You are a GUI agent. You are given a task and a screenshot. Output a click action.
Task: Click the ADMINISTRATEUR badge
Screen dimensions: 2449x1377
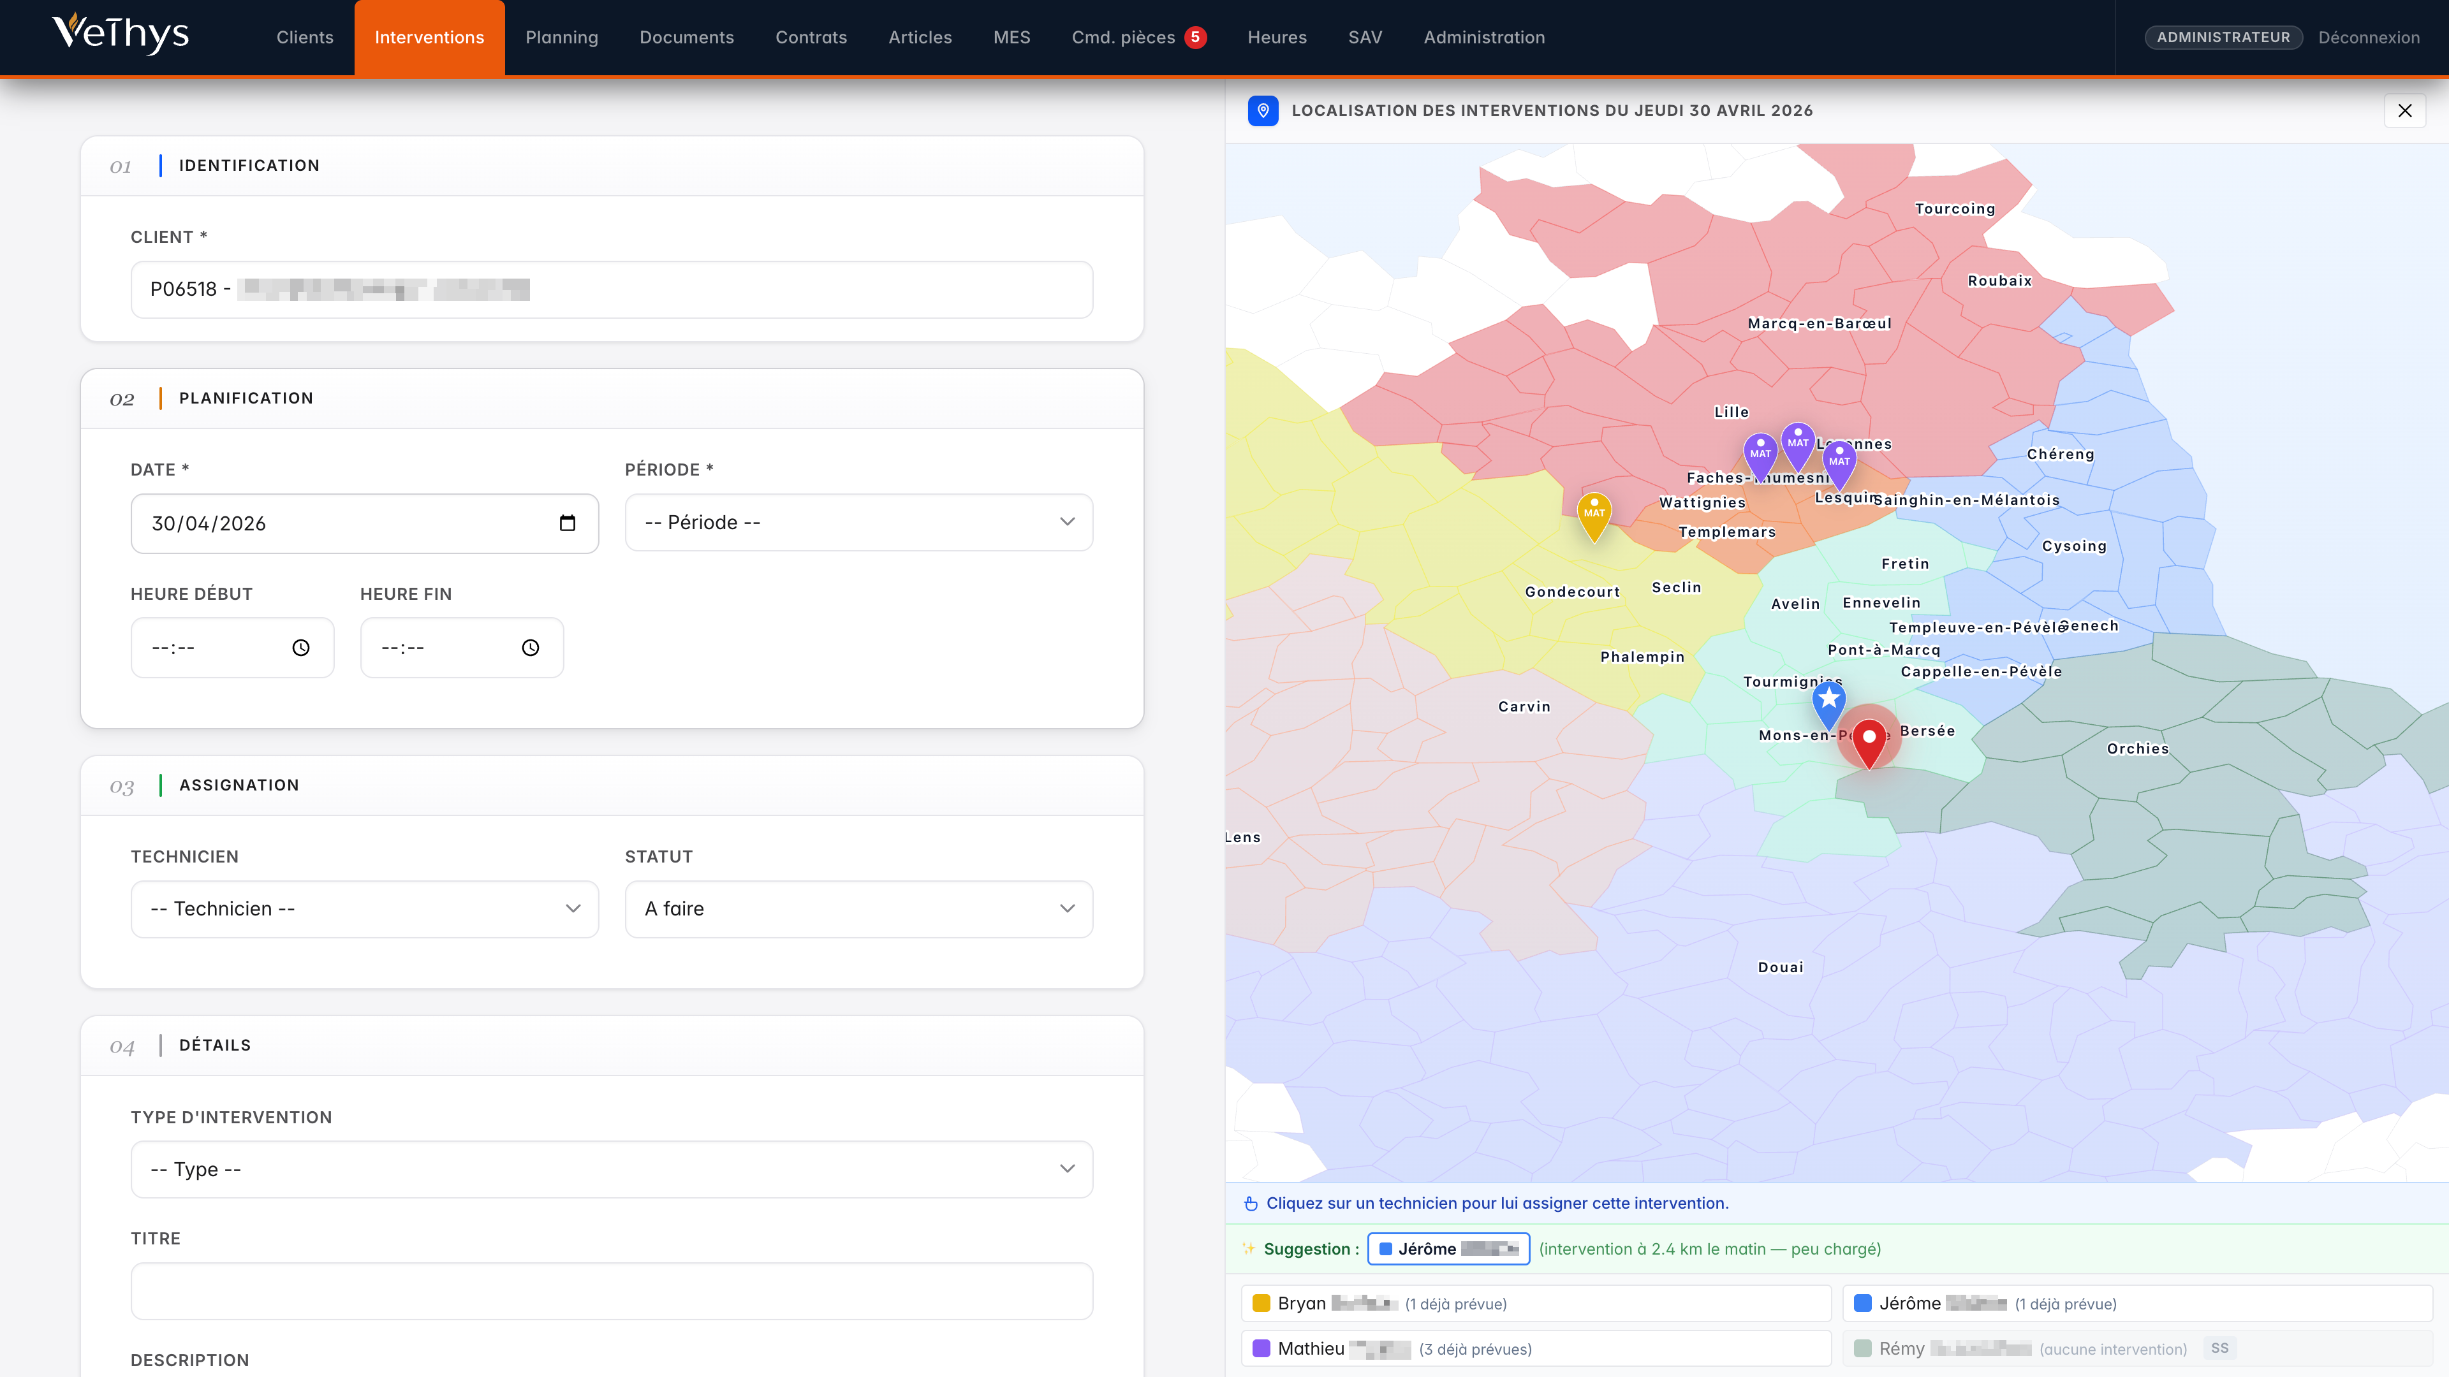click(2223, 37)
